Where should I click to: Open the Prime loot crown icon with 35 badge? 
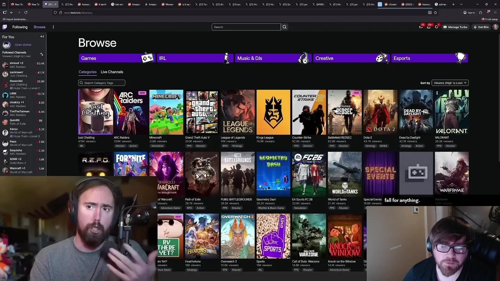421,27
